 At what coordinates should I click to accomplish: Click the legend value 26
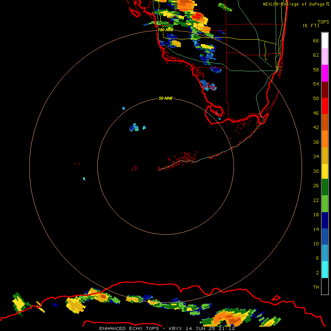click(x=316, y=186)
